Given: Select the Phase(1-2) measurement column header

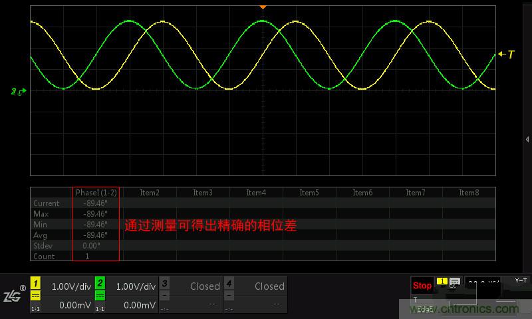Looking at the screenshot, I should (x=96, y=193).
